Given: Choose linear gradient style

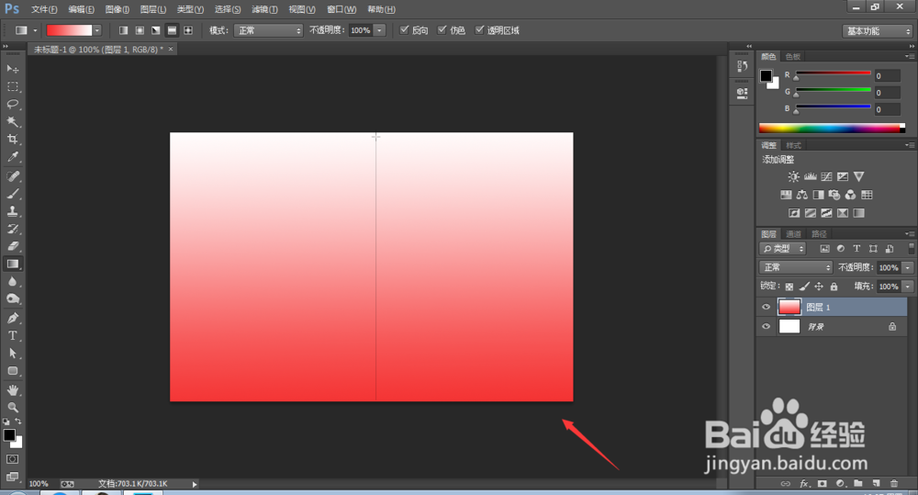Looking at the screenshot, I should (123, 30).
